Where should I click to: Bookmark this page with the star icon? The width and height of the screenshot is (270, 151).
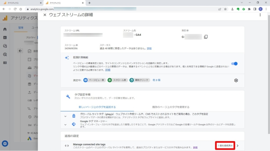[x=225, y=9]
